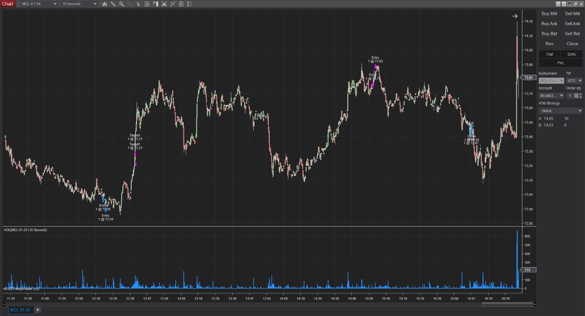This screenshot has height=316, width=585.
Task: Add a new chart tab with plus
Action: click(x=38, y=310)
